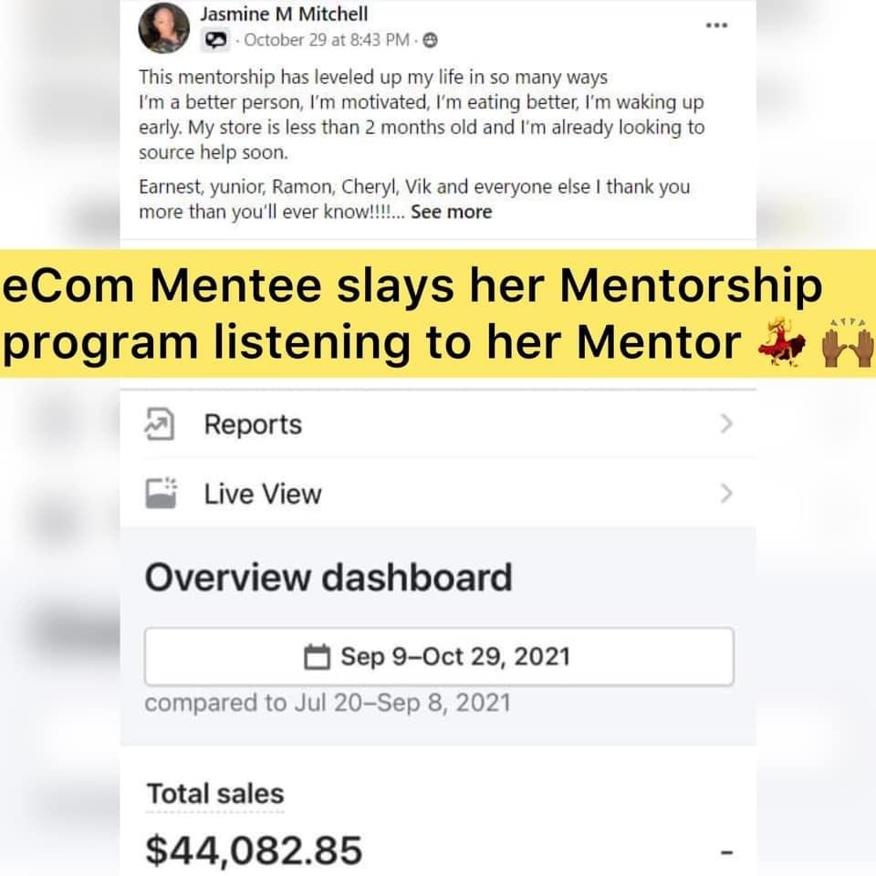Click the public globe privacy icon
The height and width of the screenshot is (876, 876).
(430, 40)
